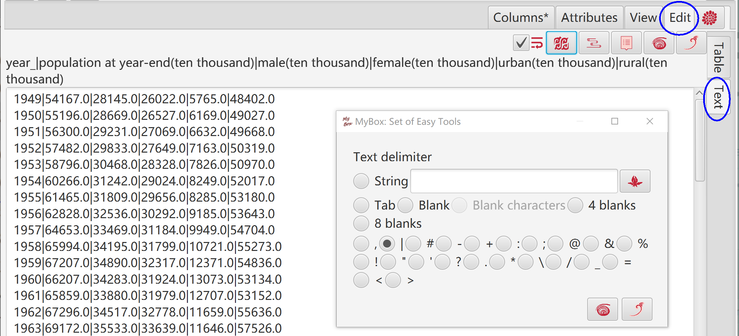Choose the 8 blanks delimiter option

[361, 223]
